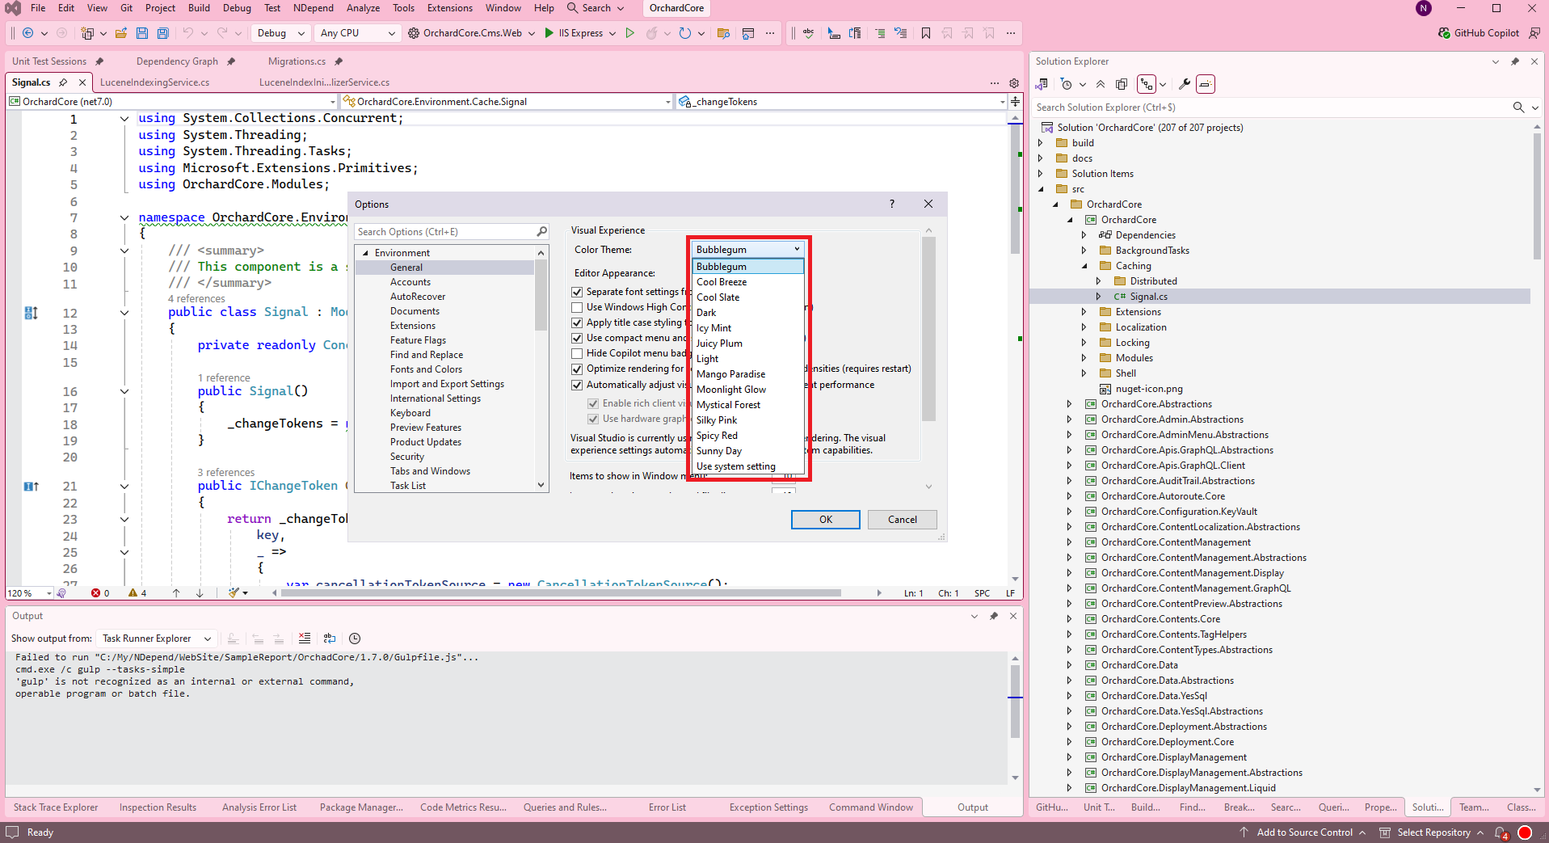Open document tab settings gear icon
The width and height of the screenshot is (1549, 843).
pos(1014,82)
